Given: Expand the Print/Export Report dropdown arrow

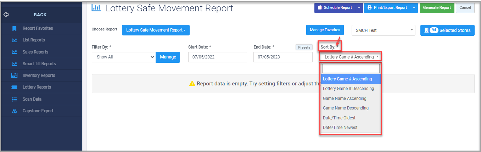Looking at the screenshot, I should [414, 8].
